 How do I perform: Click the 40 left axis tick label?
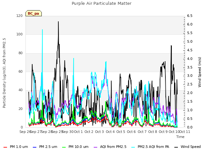(x=20, y=90)
